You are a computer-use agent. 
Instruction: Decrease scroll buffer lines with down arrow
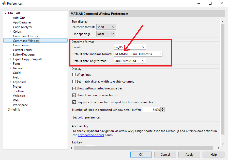click(162, 111)
